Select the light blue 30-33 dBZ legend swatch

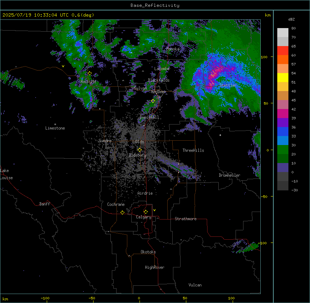[283, 141]
